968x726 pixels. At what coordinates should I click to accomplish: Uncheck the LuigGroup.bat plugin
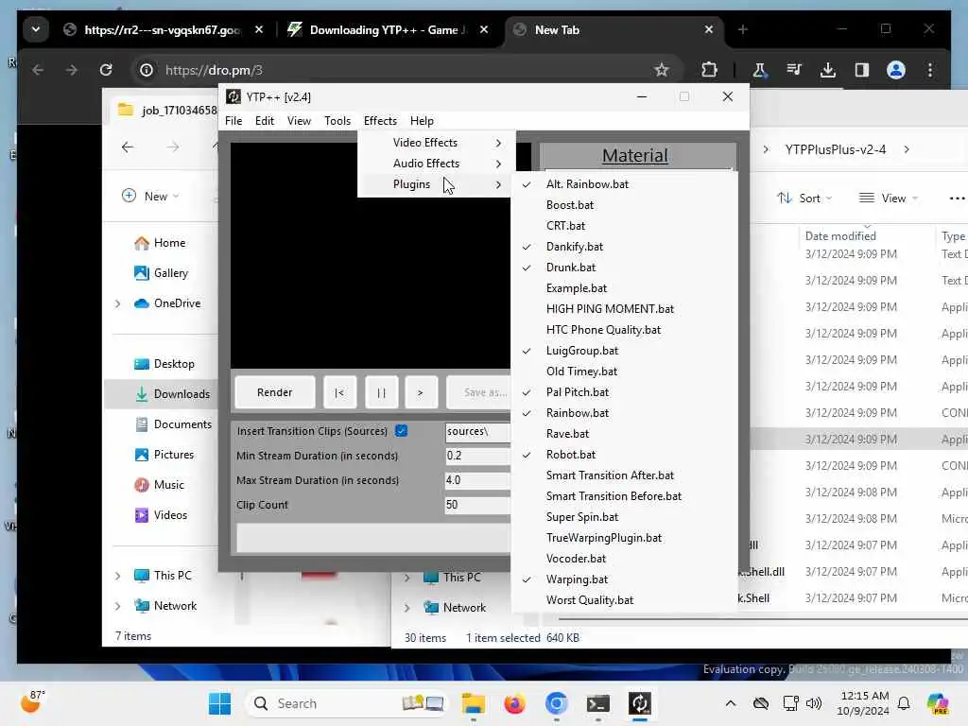pyautogui.click(x=624, y=351)
